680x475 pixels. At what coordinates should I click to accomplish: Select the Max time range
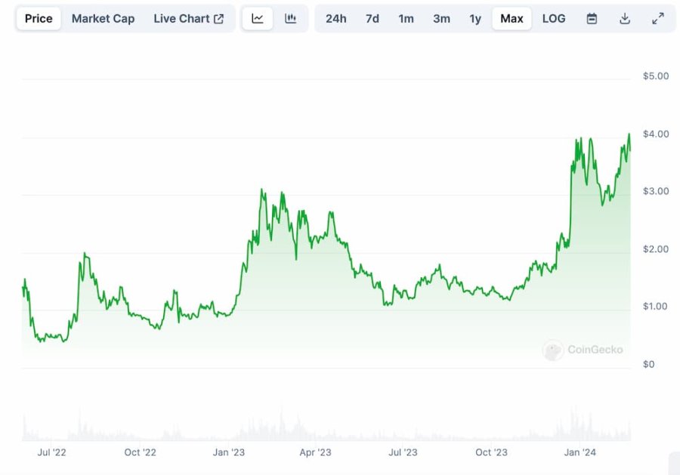(x=512, y=19)
